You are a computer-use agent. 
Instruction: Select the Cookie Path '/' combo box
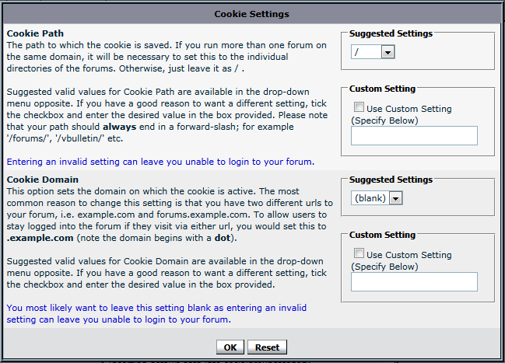(373, 52)
